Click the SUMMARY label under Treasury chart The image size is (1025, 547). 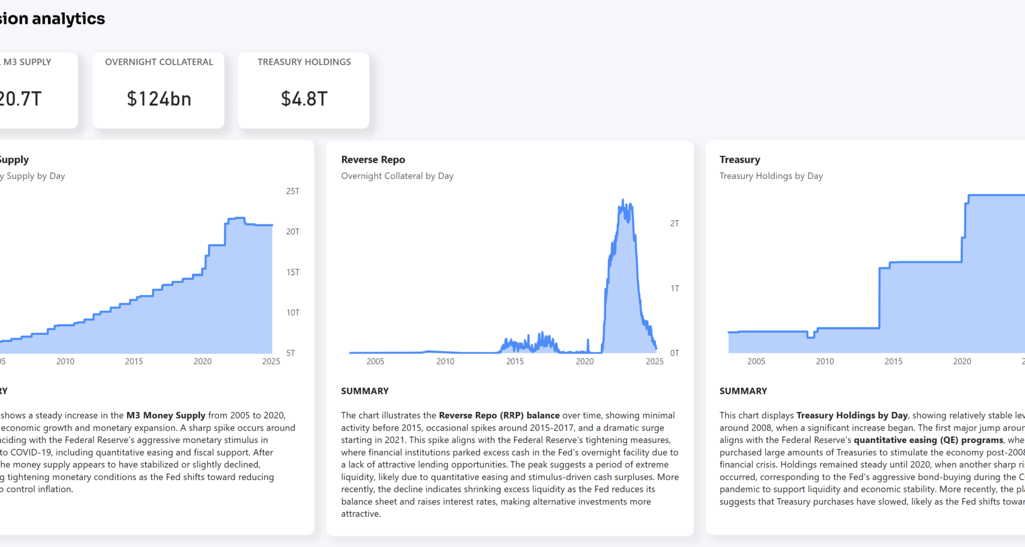click(x=743, y=390)
